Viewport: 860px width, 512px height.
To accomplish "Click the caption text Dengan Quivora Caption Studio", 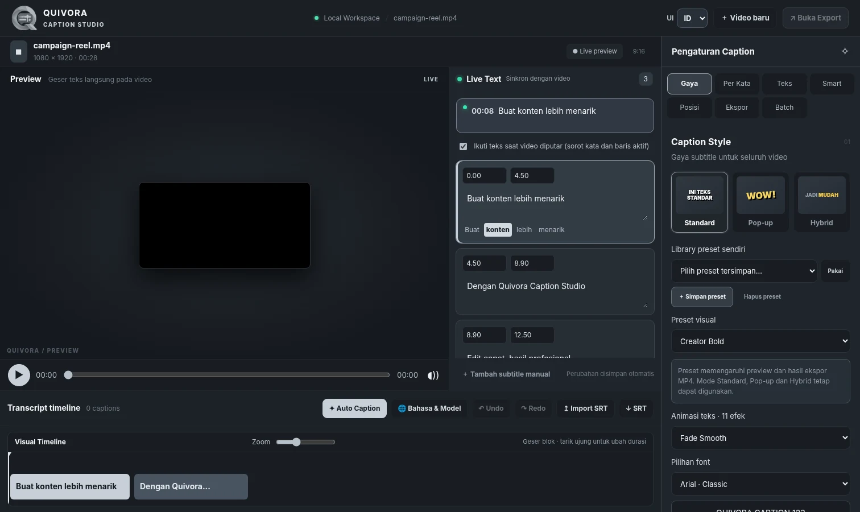I will click(x=555, y=292).
